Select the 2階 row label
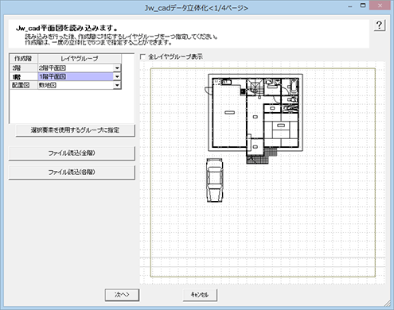394x310 pixels. (24, 68)
